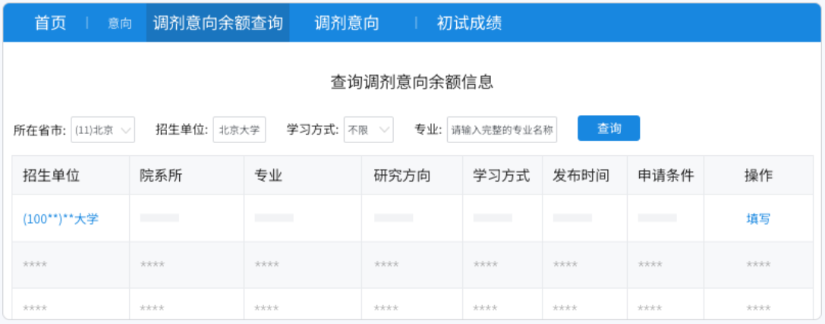Open the 首页 navigation tab
The image size is (825, 324).
50,23
